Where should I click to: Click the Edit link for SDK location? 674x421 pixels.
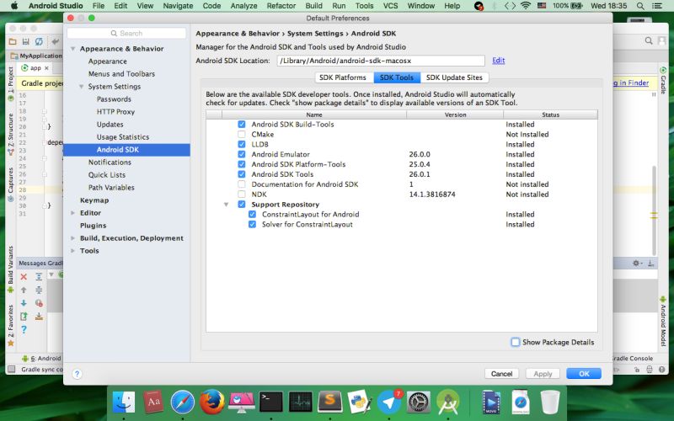click(x=498, y=60)
